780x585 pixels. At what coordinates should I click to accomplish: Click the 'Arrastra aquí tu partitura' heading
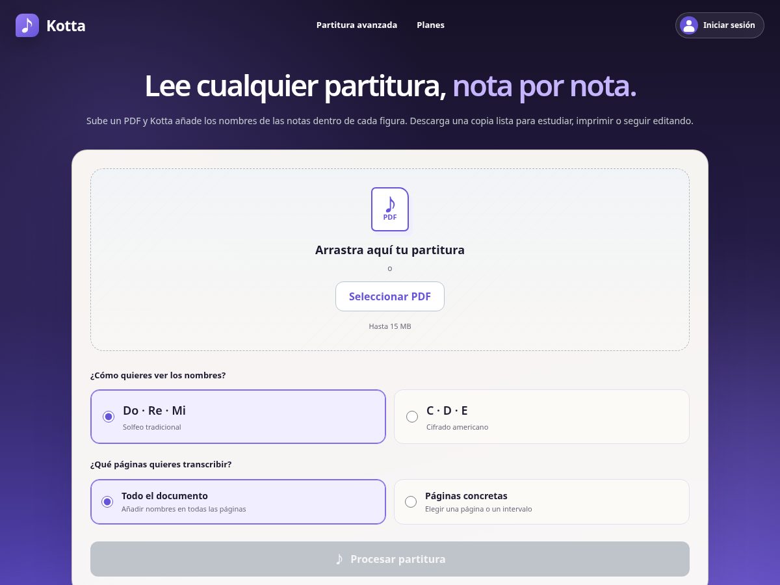point(390,250)
